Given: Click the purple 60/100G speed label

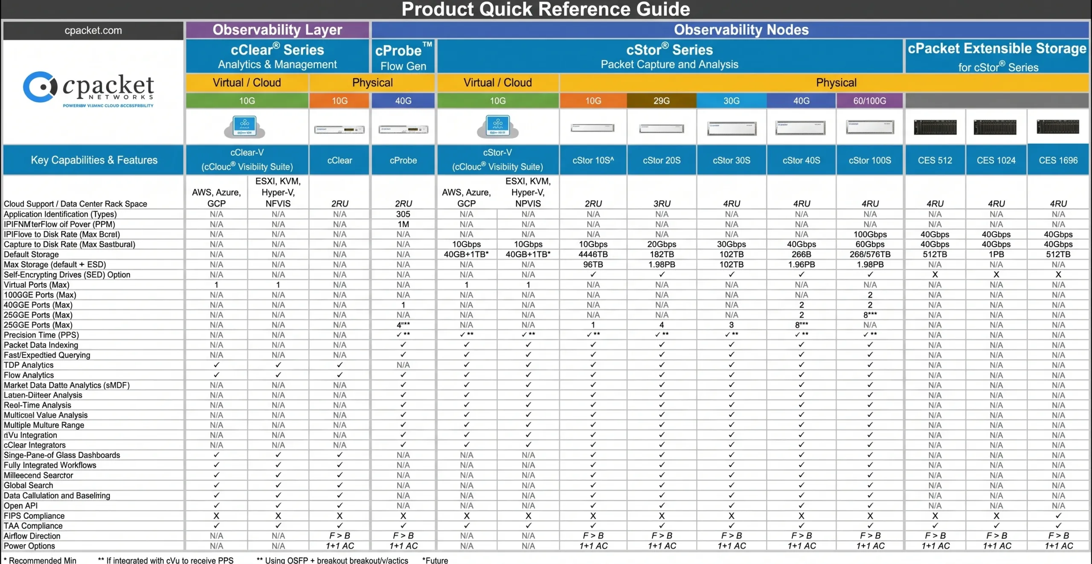Looking at the screenshot, I should tap(869, 101).
